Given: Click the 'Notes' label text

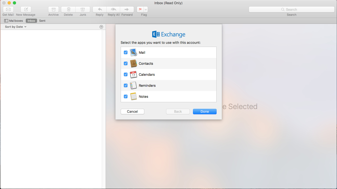Looking at the screenshot, I should tap(144, 96).
